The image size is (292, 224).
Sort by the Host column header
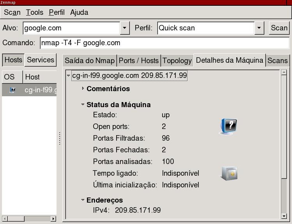(40, 77)
